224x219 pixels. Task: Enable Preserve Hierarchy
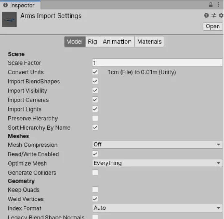click(x=95, y=118)
